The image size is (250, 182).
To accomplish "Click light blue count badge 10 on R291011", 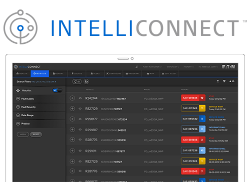I will click(202, 151).
